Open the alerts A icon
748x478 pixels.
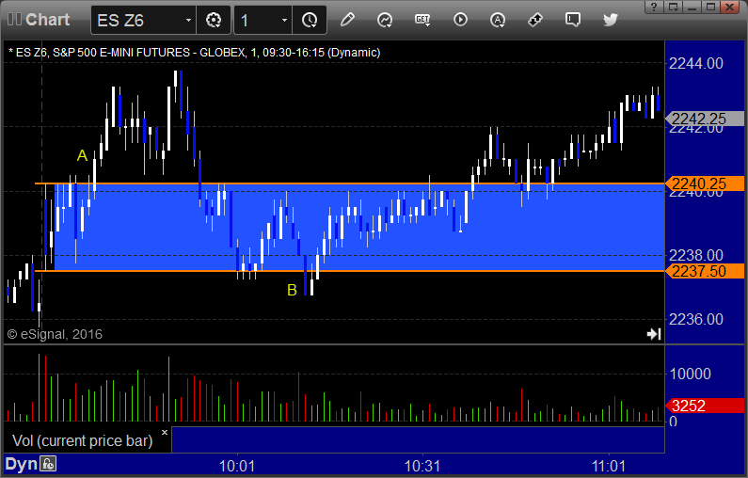coord(498,20)
